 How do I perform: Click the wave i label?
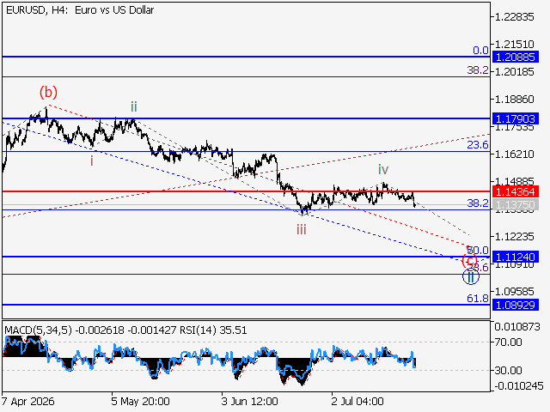pos(92,161)
